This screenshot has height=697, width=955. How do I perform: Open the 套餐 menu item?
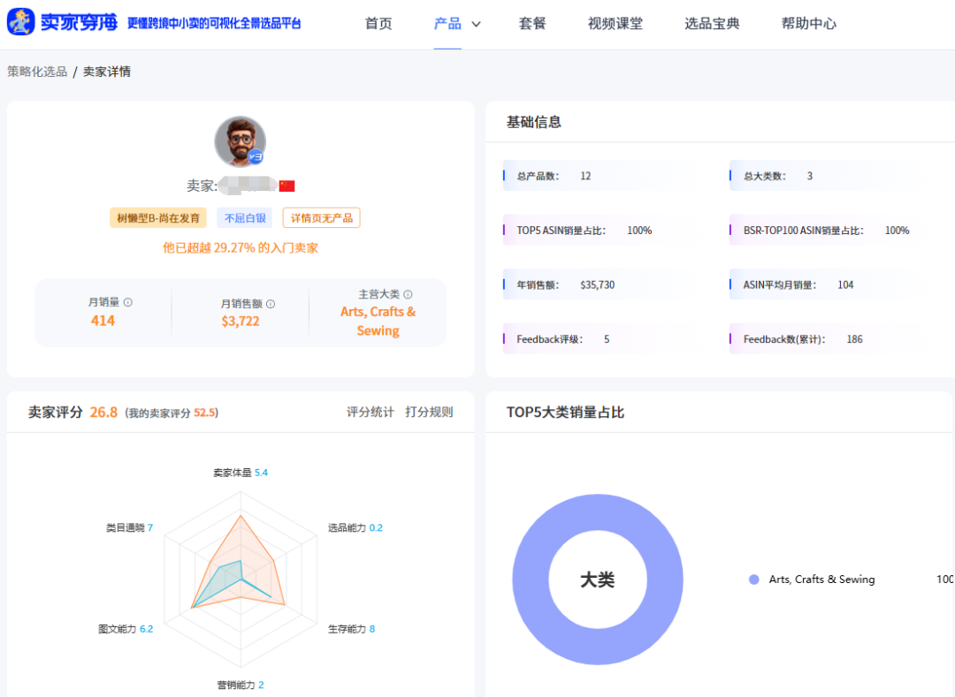pos(532,24)
